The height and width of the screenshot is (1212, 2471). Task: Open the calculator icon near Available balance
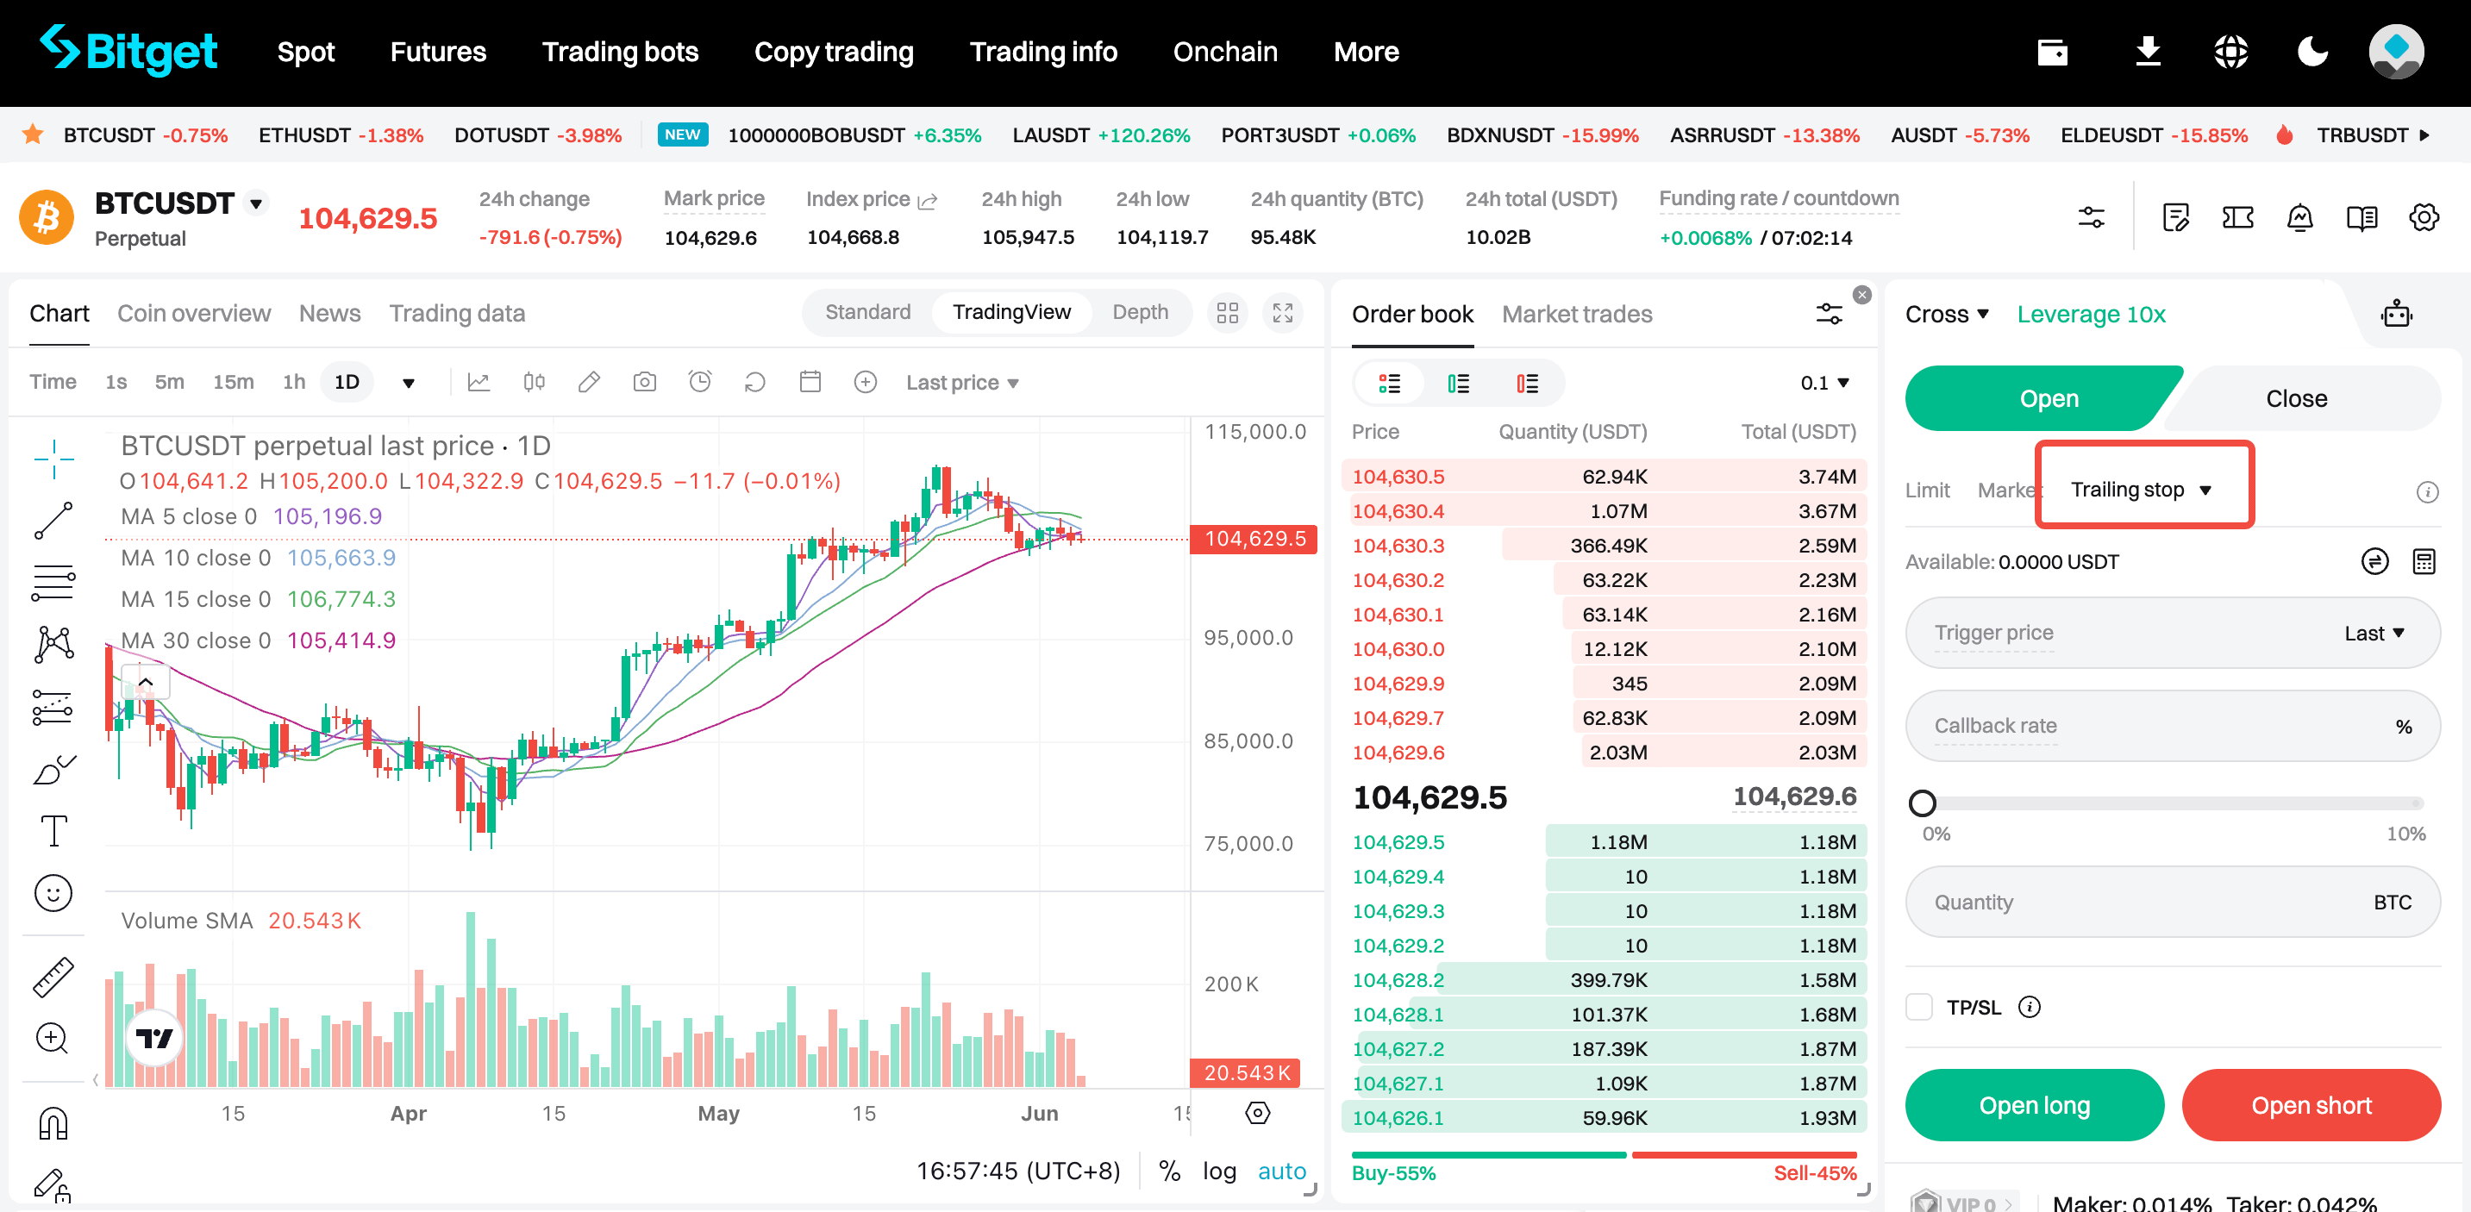(2423, 562)
